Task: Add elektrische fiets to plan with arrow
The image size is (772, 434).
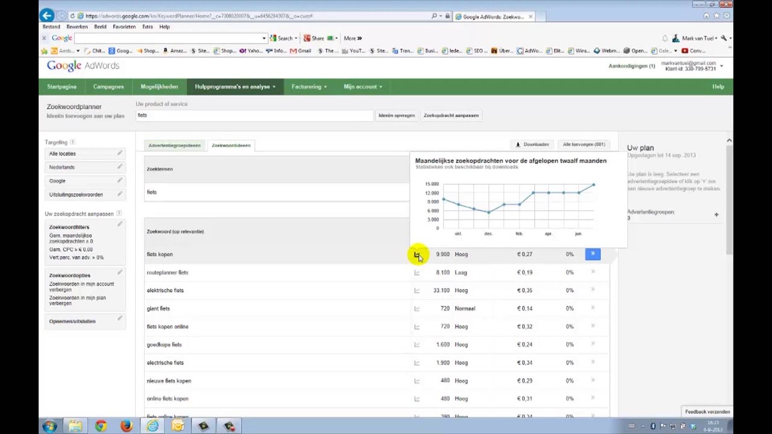Action: point(593,290)
